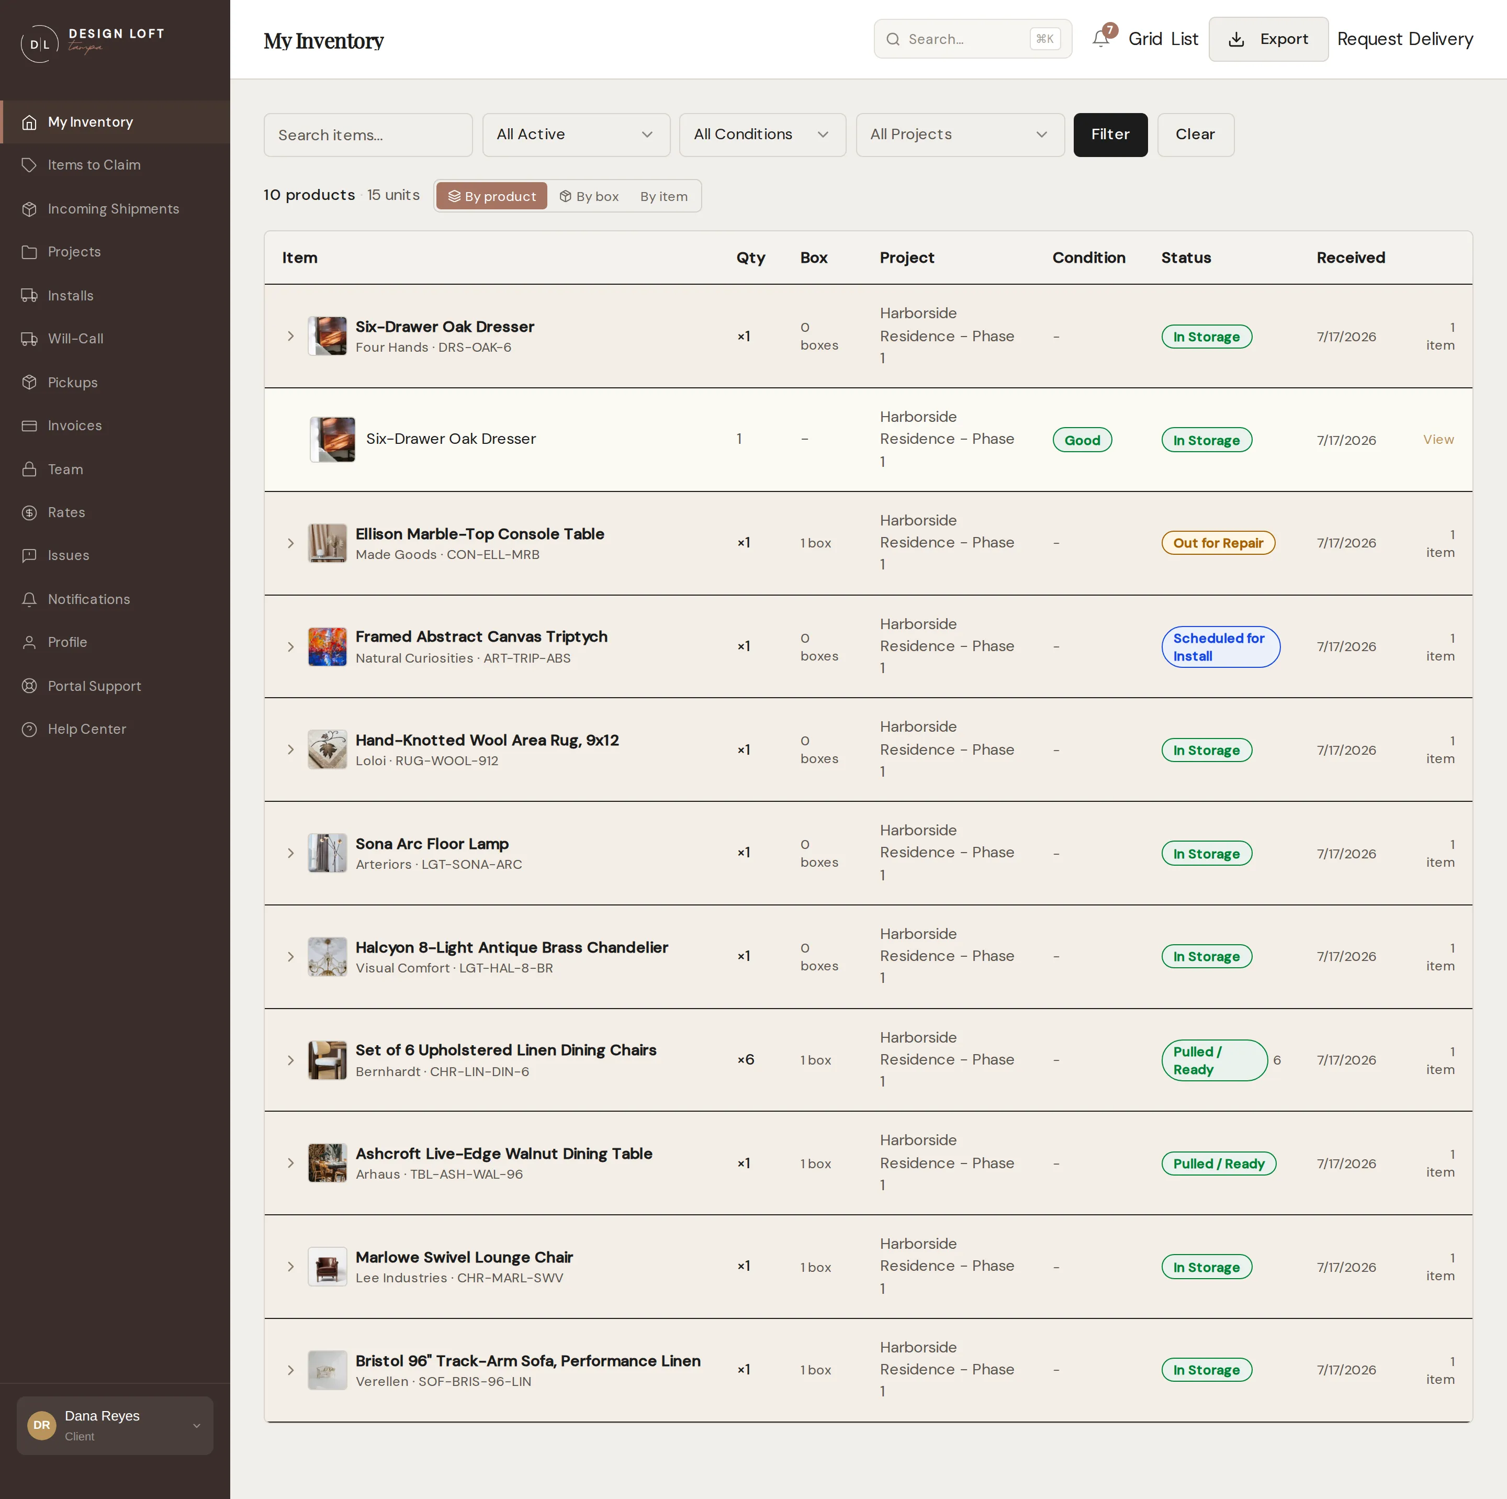Click the Filter button
This screenshot has height=1499, width=1507.
coord(1110,134)
